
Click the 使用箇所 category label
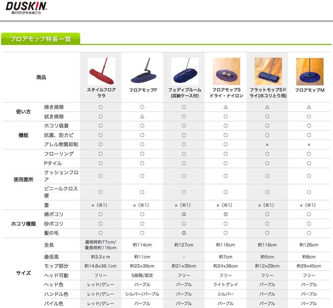pyautogui.click(x=23, y=180)
